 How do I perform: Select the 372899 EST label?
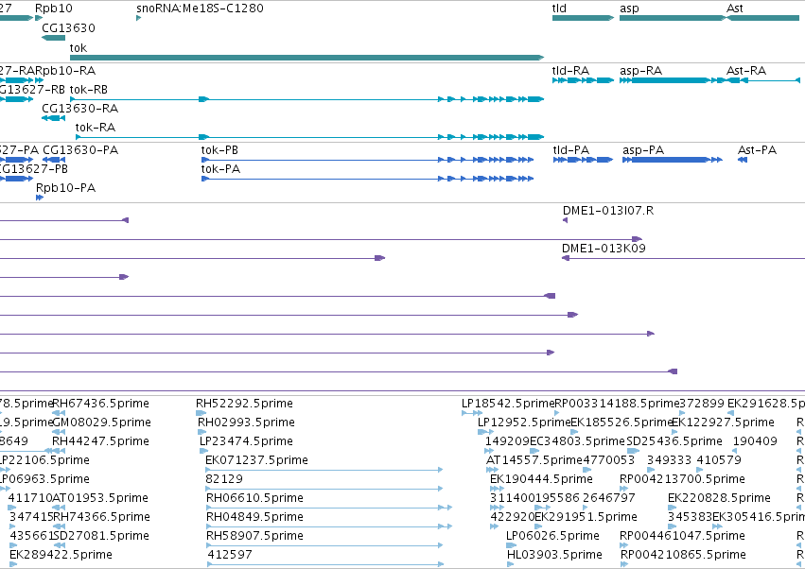[701, 404]
